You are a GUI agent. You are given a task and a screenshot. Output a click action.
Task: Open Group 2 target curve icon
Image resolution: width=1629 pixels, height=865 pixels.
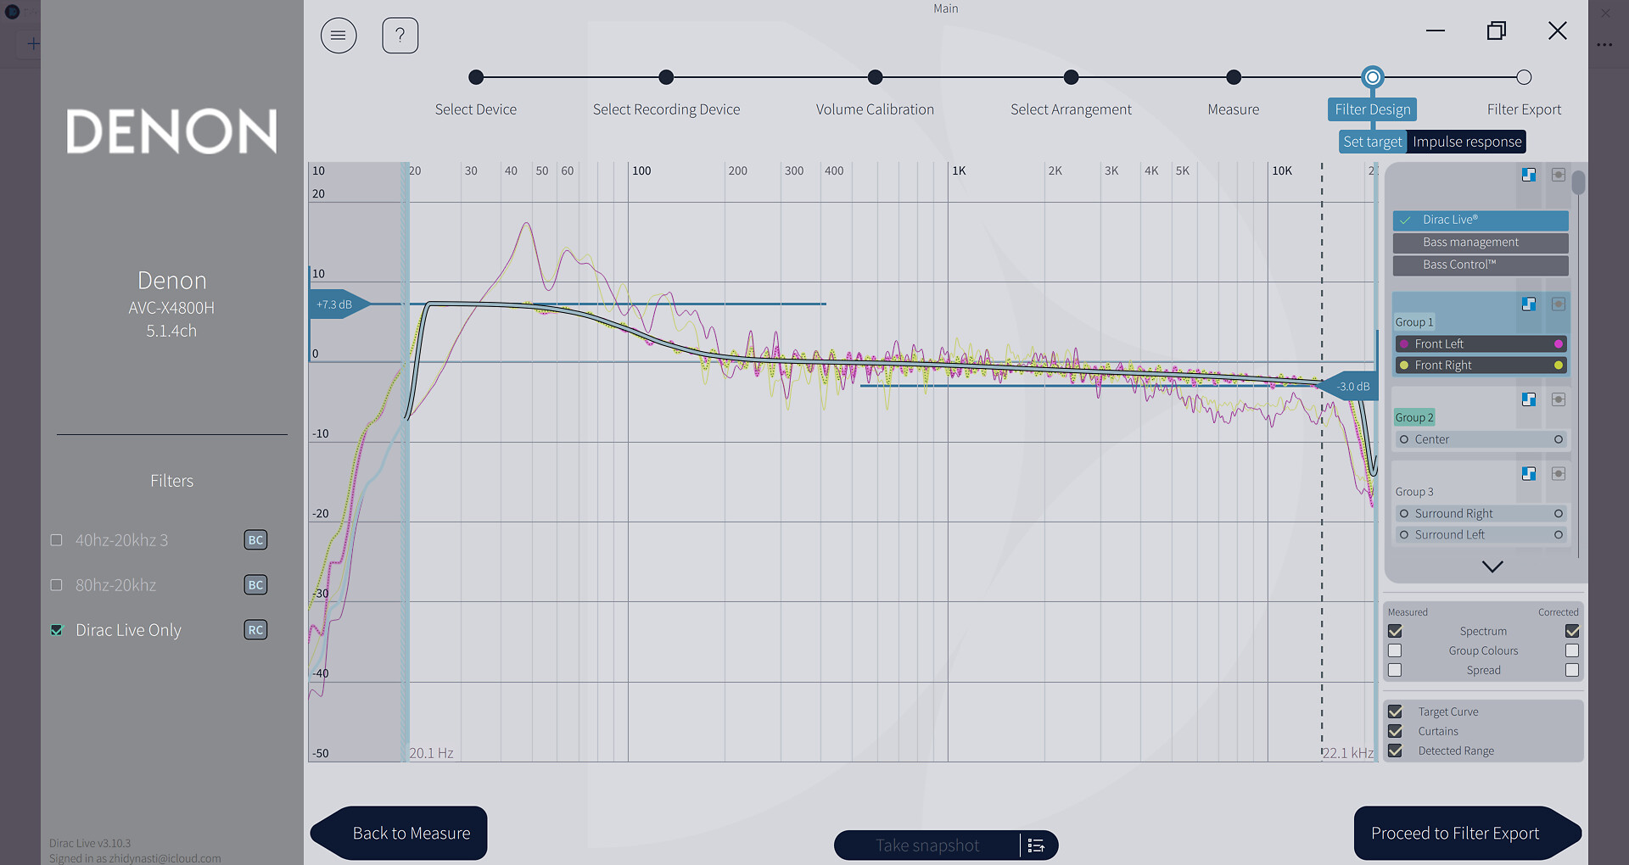(x=1529, y=399)
